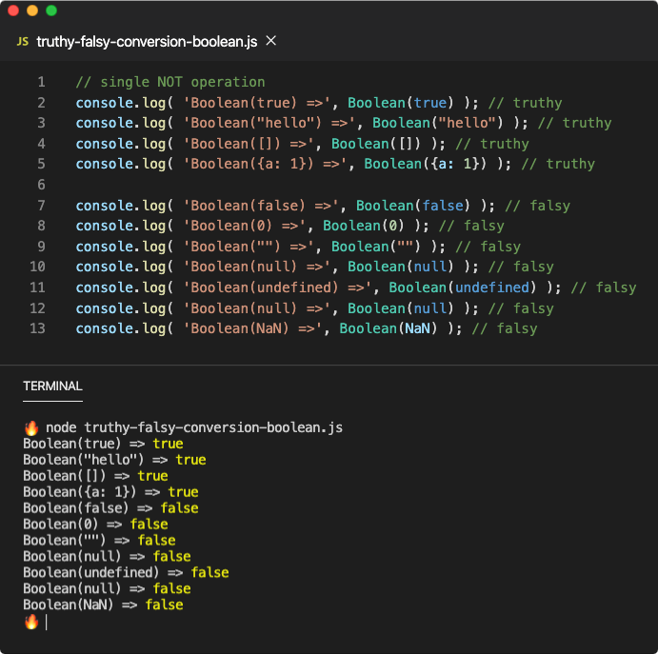This screenshot has height=654, width=658.
Task: Click the Boolean([]) call on line 4
Action: 376,144
